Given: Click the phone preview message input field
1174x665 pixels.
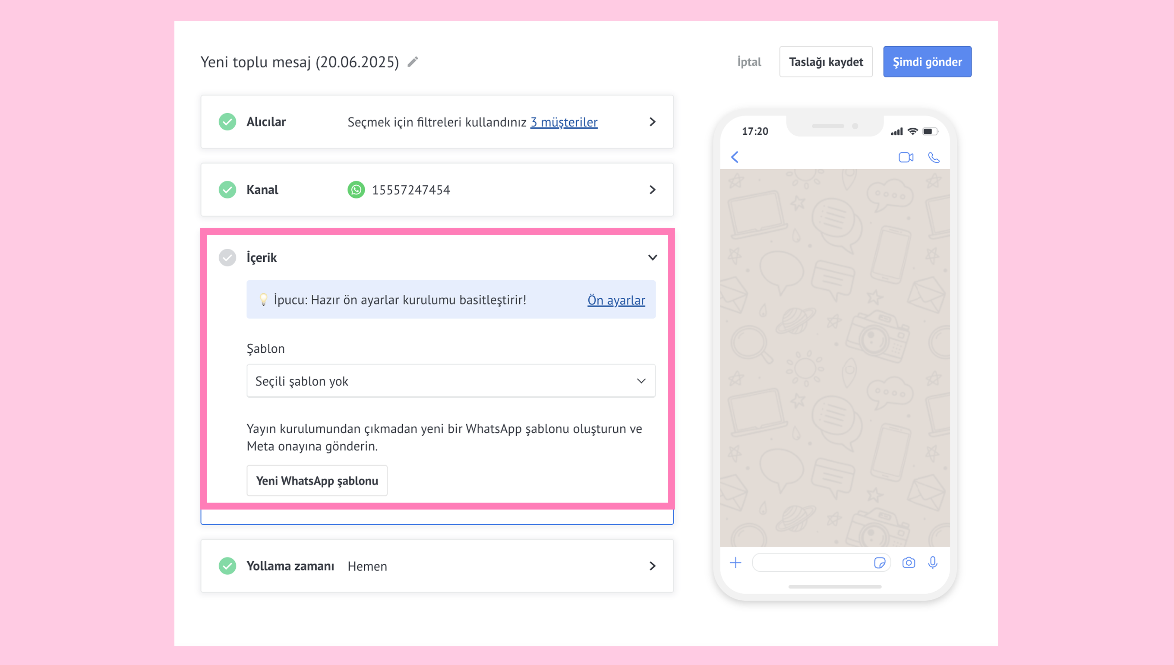Looking at the screenshot, I should point(821,563).
